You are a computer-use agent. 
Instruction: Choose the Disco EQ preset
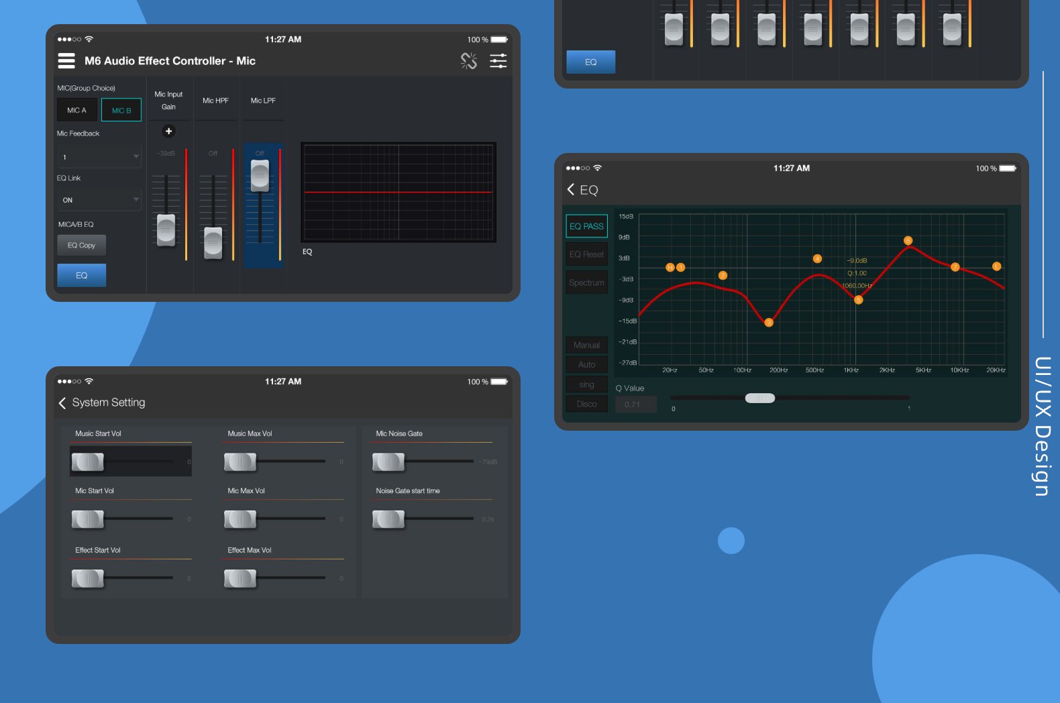click(x=586, y=404)
